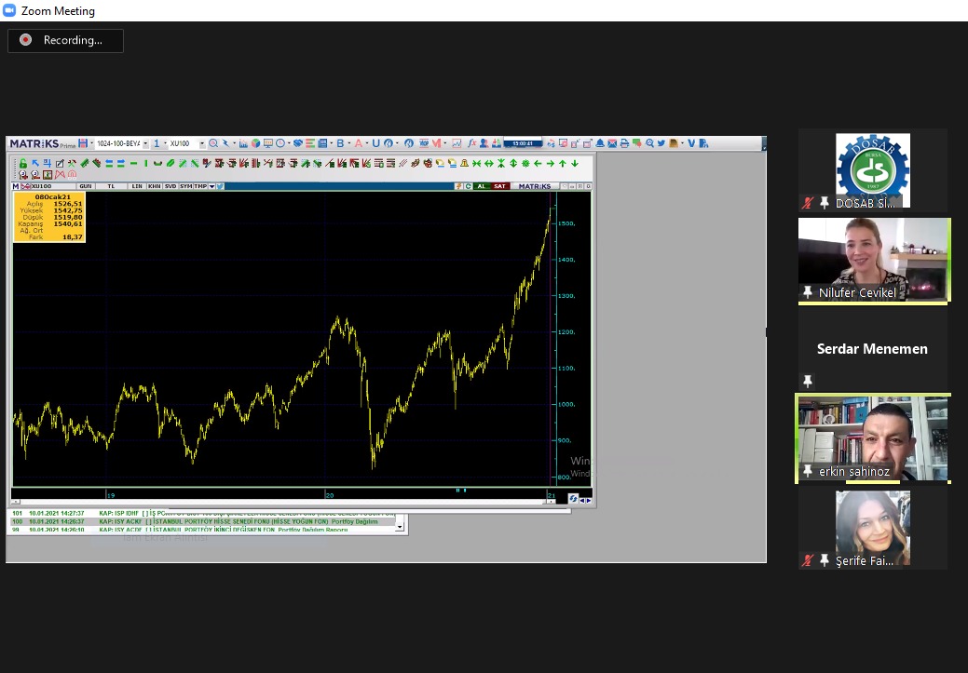Select news row 100 İSTANBUL PORTFÖY HİSSE SENEDİ FONU
The image size is (968, 673).
[x=202, y=521]
